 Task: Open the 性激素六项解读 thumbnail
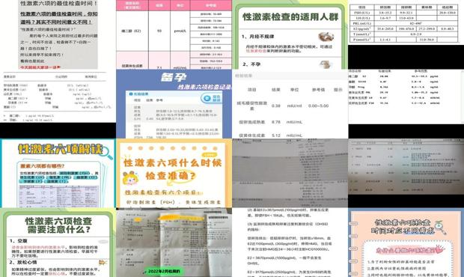[58, 173]
